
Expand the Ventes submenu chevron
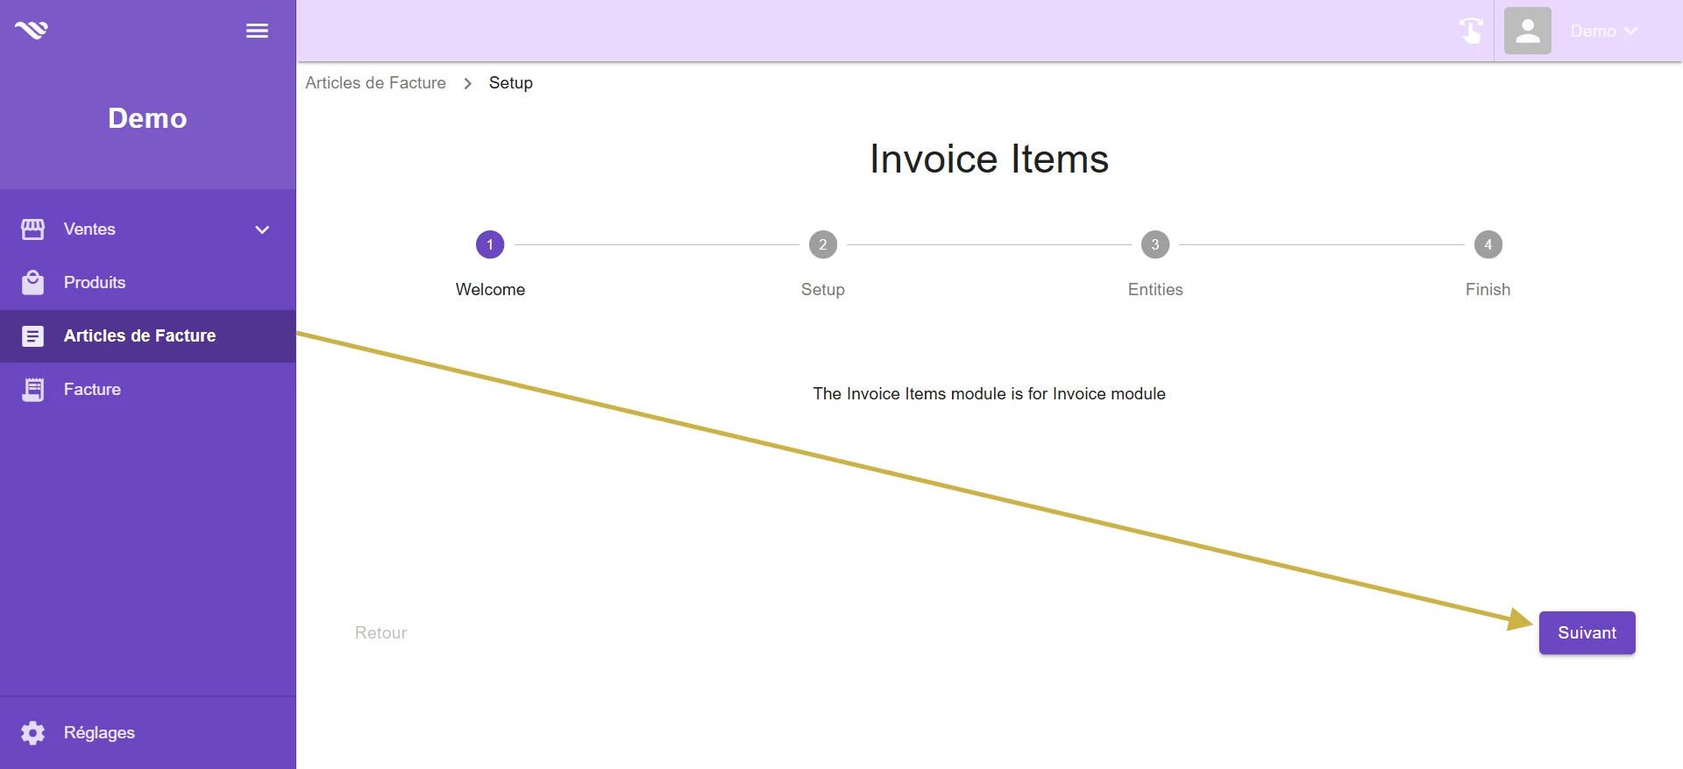point(262,229)
